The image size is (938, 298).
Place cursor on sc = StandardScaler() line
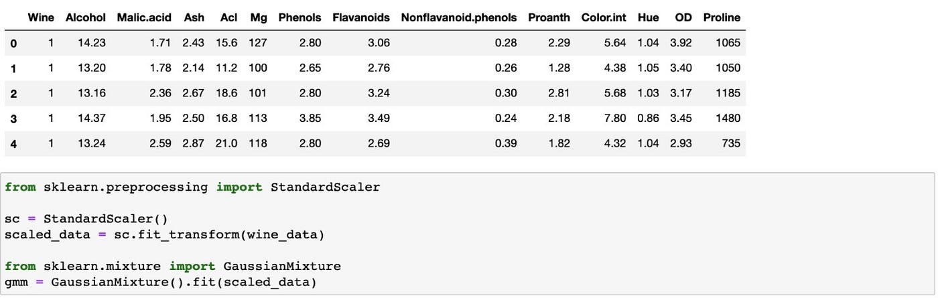(86, 219)
